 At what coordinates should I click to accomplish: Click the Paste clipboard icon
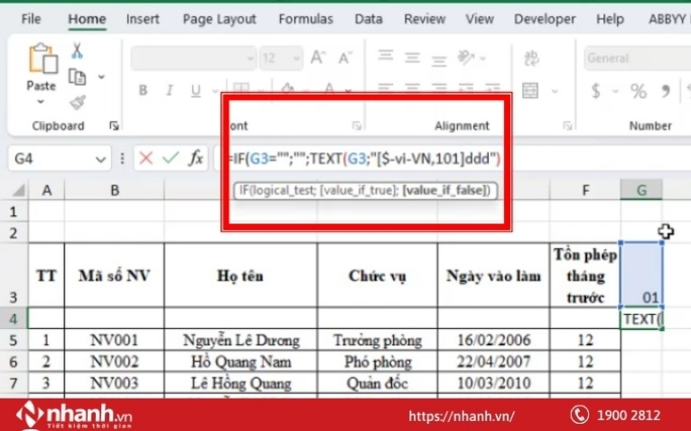coord(42,58)
